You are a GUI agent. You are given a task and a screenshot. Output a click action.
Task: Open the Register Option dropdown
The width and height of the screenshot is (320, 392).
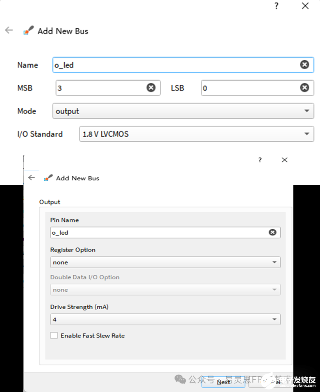(165, 262)
